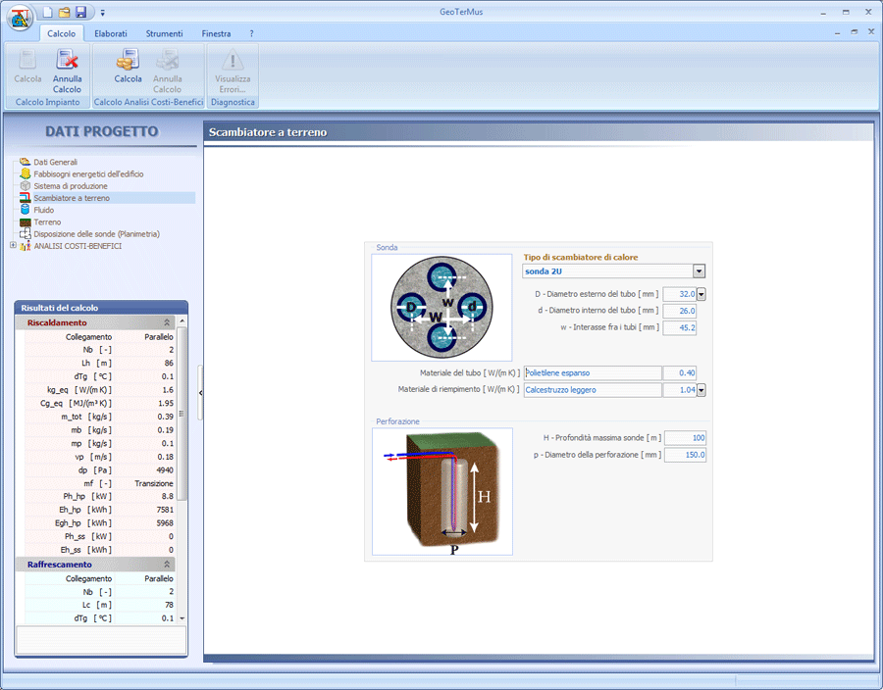Switch to the Elaborati ribbon tab
Image resolution: width=883 pixels, height=690 pixels.
[x=111, y=32]
